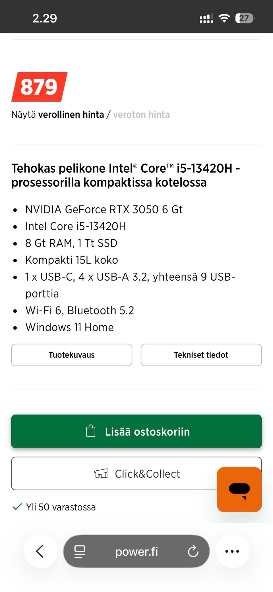Viewport: 273px width, 592px height.
Task: Switch price to veroton hinta
Action: pyautogui.click(x=141, y=115)
